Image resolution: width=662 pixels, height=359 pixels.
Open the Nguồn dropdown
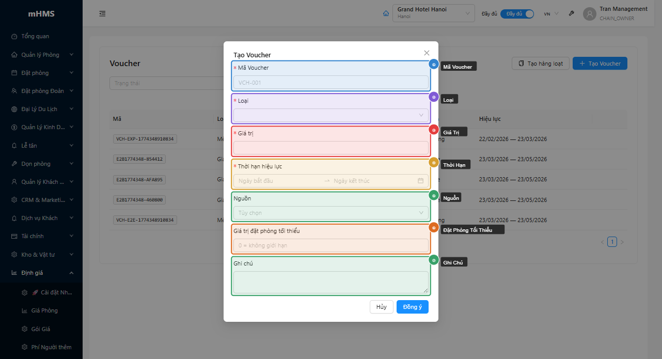(x=330, y=213)
